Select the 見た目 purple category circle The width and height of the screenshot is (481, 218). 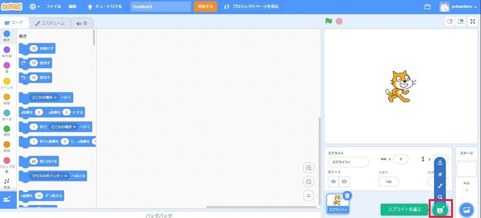point(7,50)
